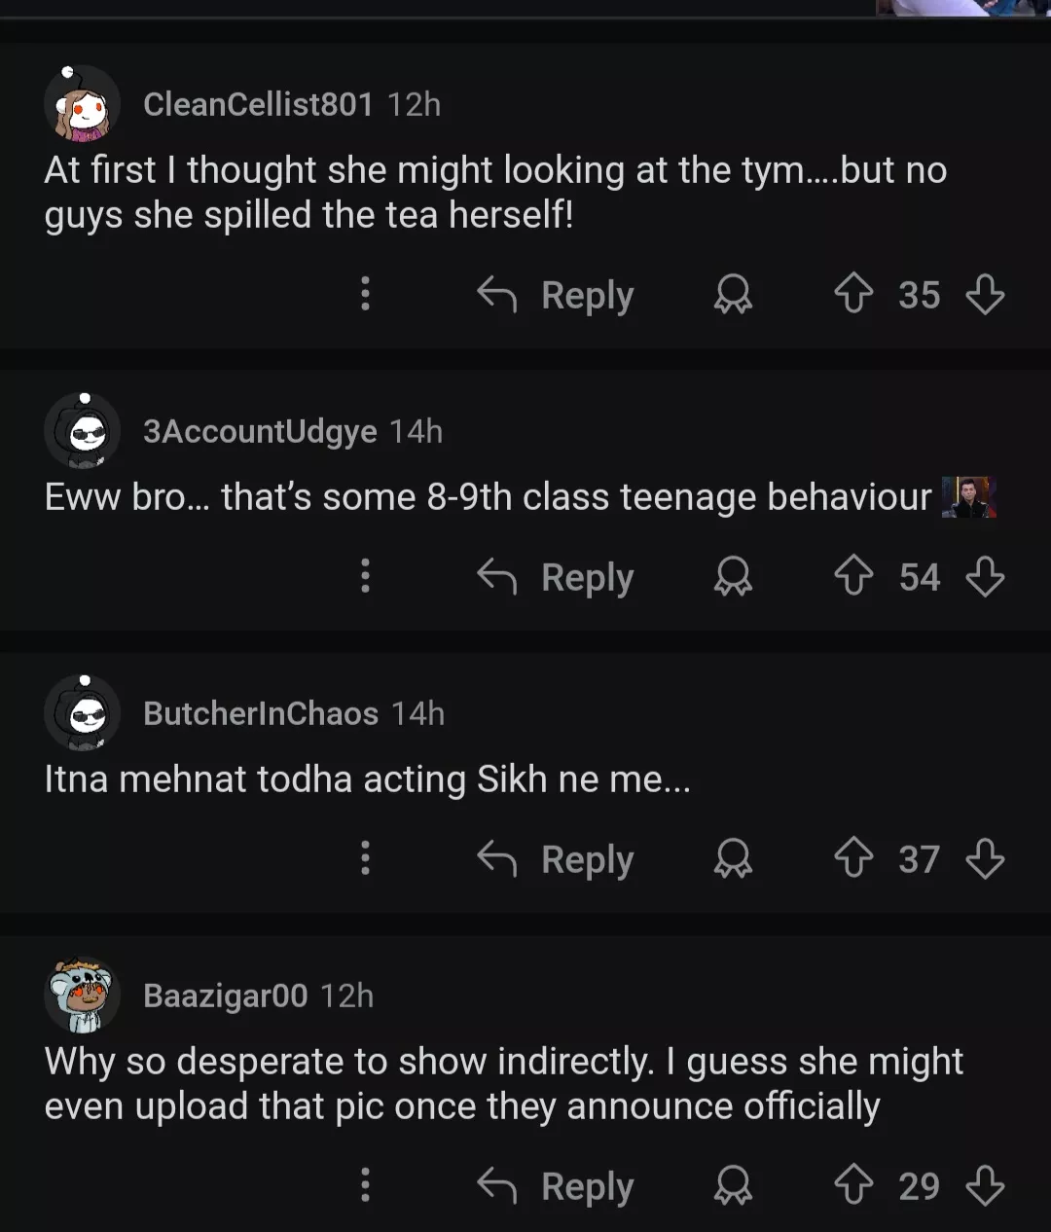Image resolution: width=1051 pixels, height=1232 pixels.
Task: View 3AccountUdgye's avatar
Action: [x=83, y=431]
